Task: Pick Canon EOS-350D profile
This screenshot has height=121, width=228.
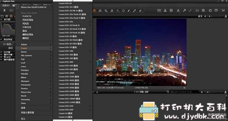Action: click(69, 77)
